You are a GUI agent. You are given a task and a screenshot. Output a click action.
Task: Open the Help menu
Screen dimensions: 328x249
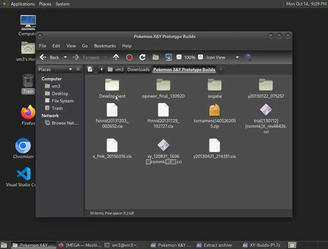(x=127, y=46)
